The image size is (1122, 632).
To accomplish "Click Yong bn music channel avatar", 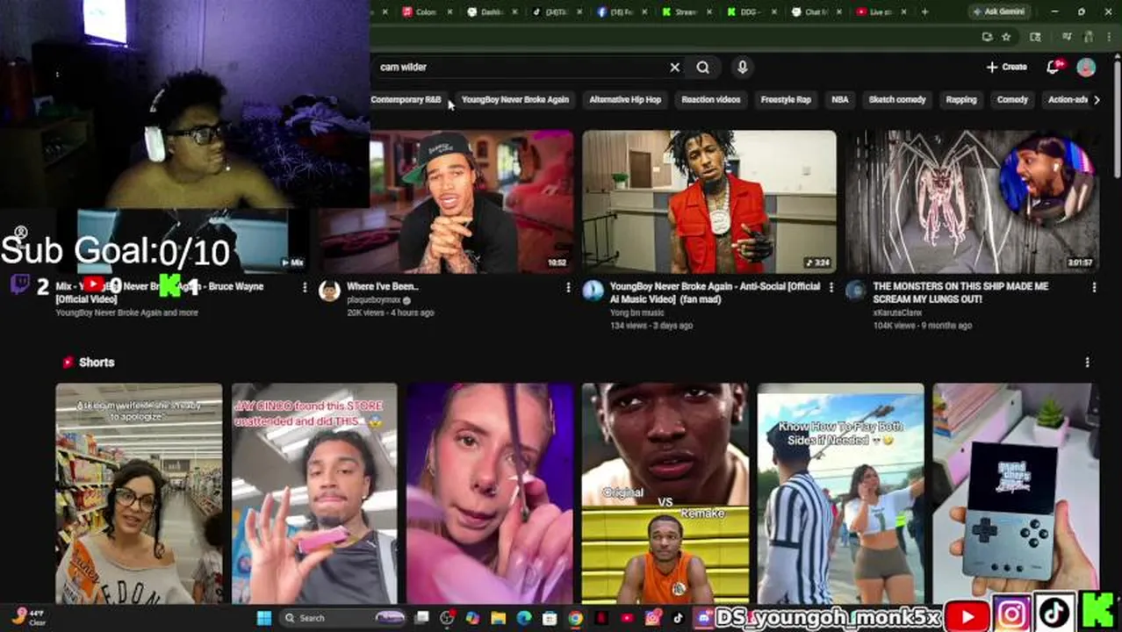I will point(593,291).
